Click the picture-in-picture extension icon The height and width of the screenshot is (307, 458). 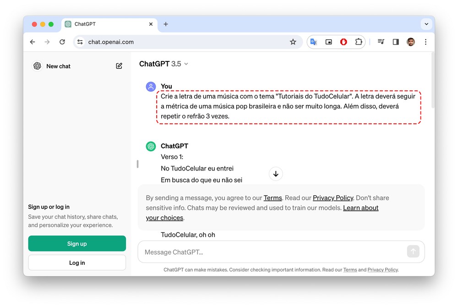click(328, 42)
